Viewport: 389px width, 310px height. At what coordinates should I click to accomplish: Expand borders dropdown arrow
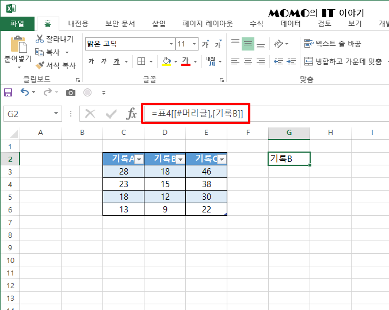(151, 61)
